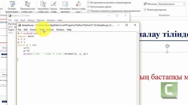Toggle Режим докладчика checkbox
Viewport: 188px width, 105px height.
pyautogui.click(x=145, y=10)
